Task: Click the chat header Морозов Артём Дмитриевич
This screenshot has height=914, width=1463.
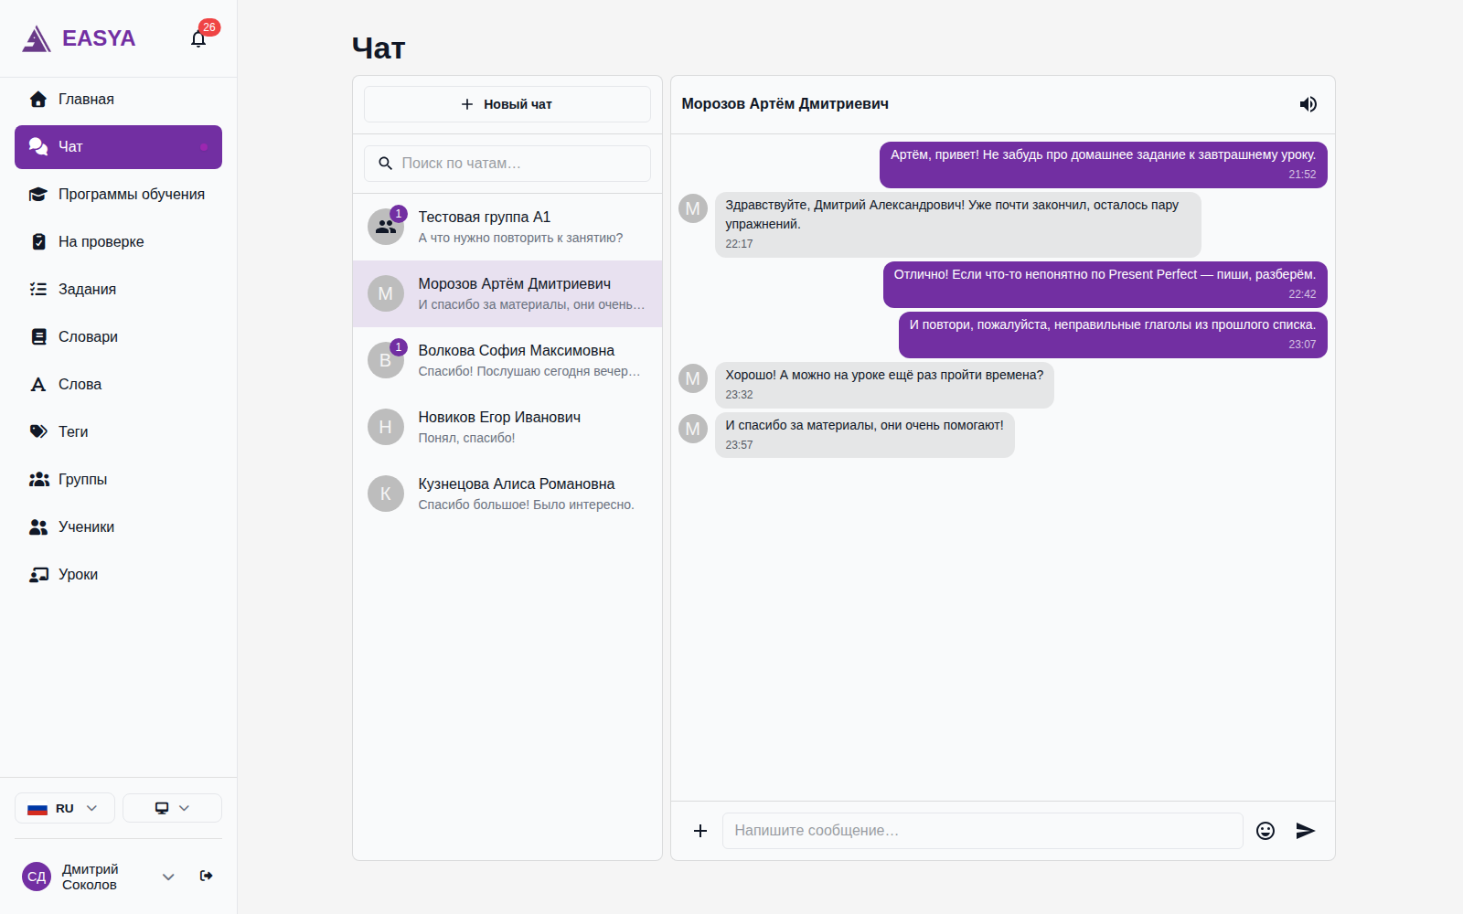Action: 785,104
